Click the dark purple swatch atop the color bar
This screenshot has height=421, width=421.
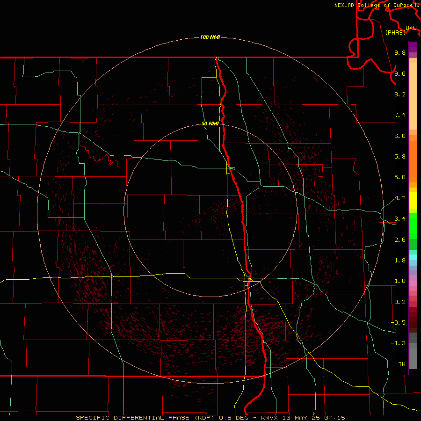[413, 47]
